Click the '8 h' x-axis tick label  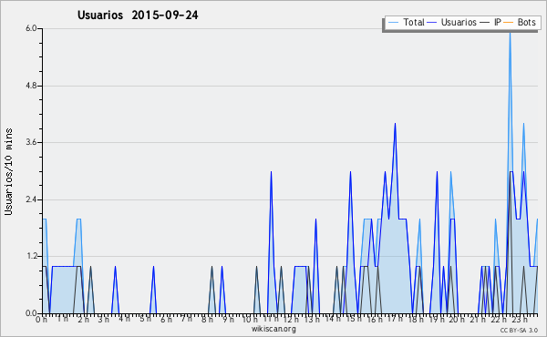[207, 319]
